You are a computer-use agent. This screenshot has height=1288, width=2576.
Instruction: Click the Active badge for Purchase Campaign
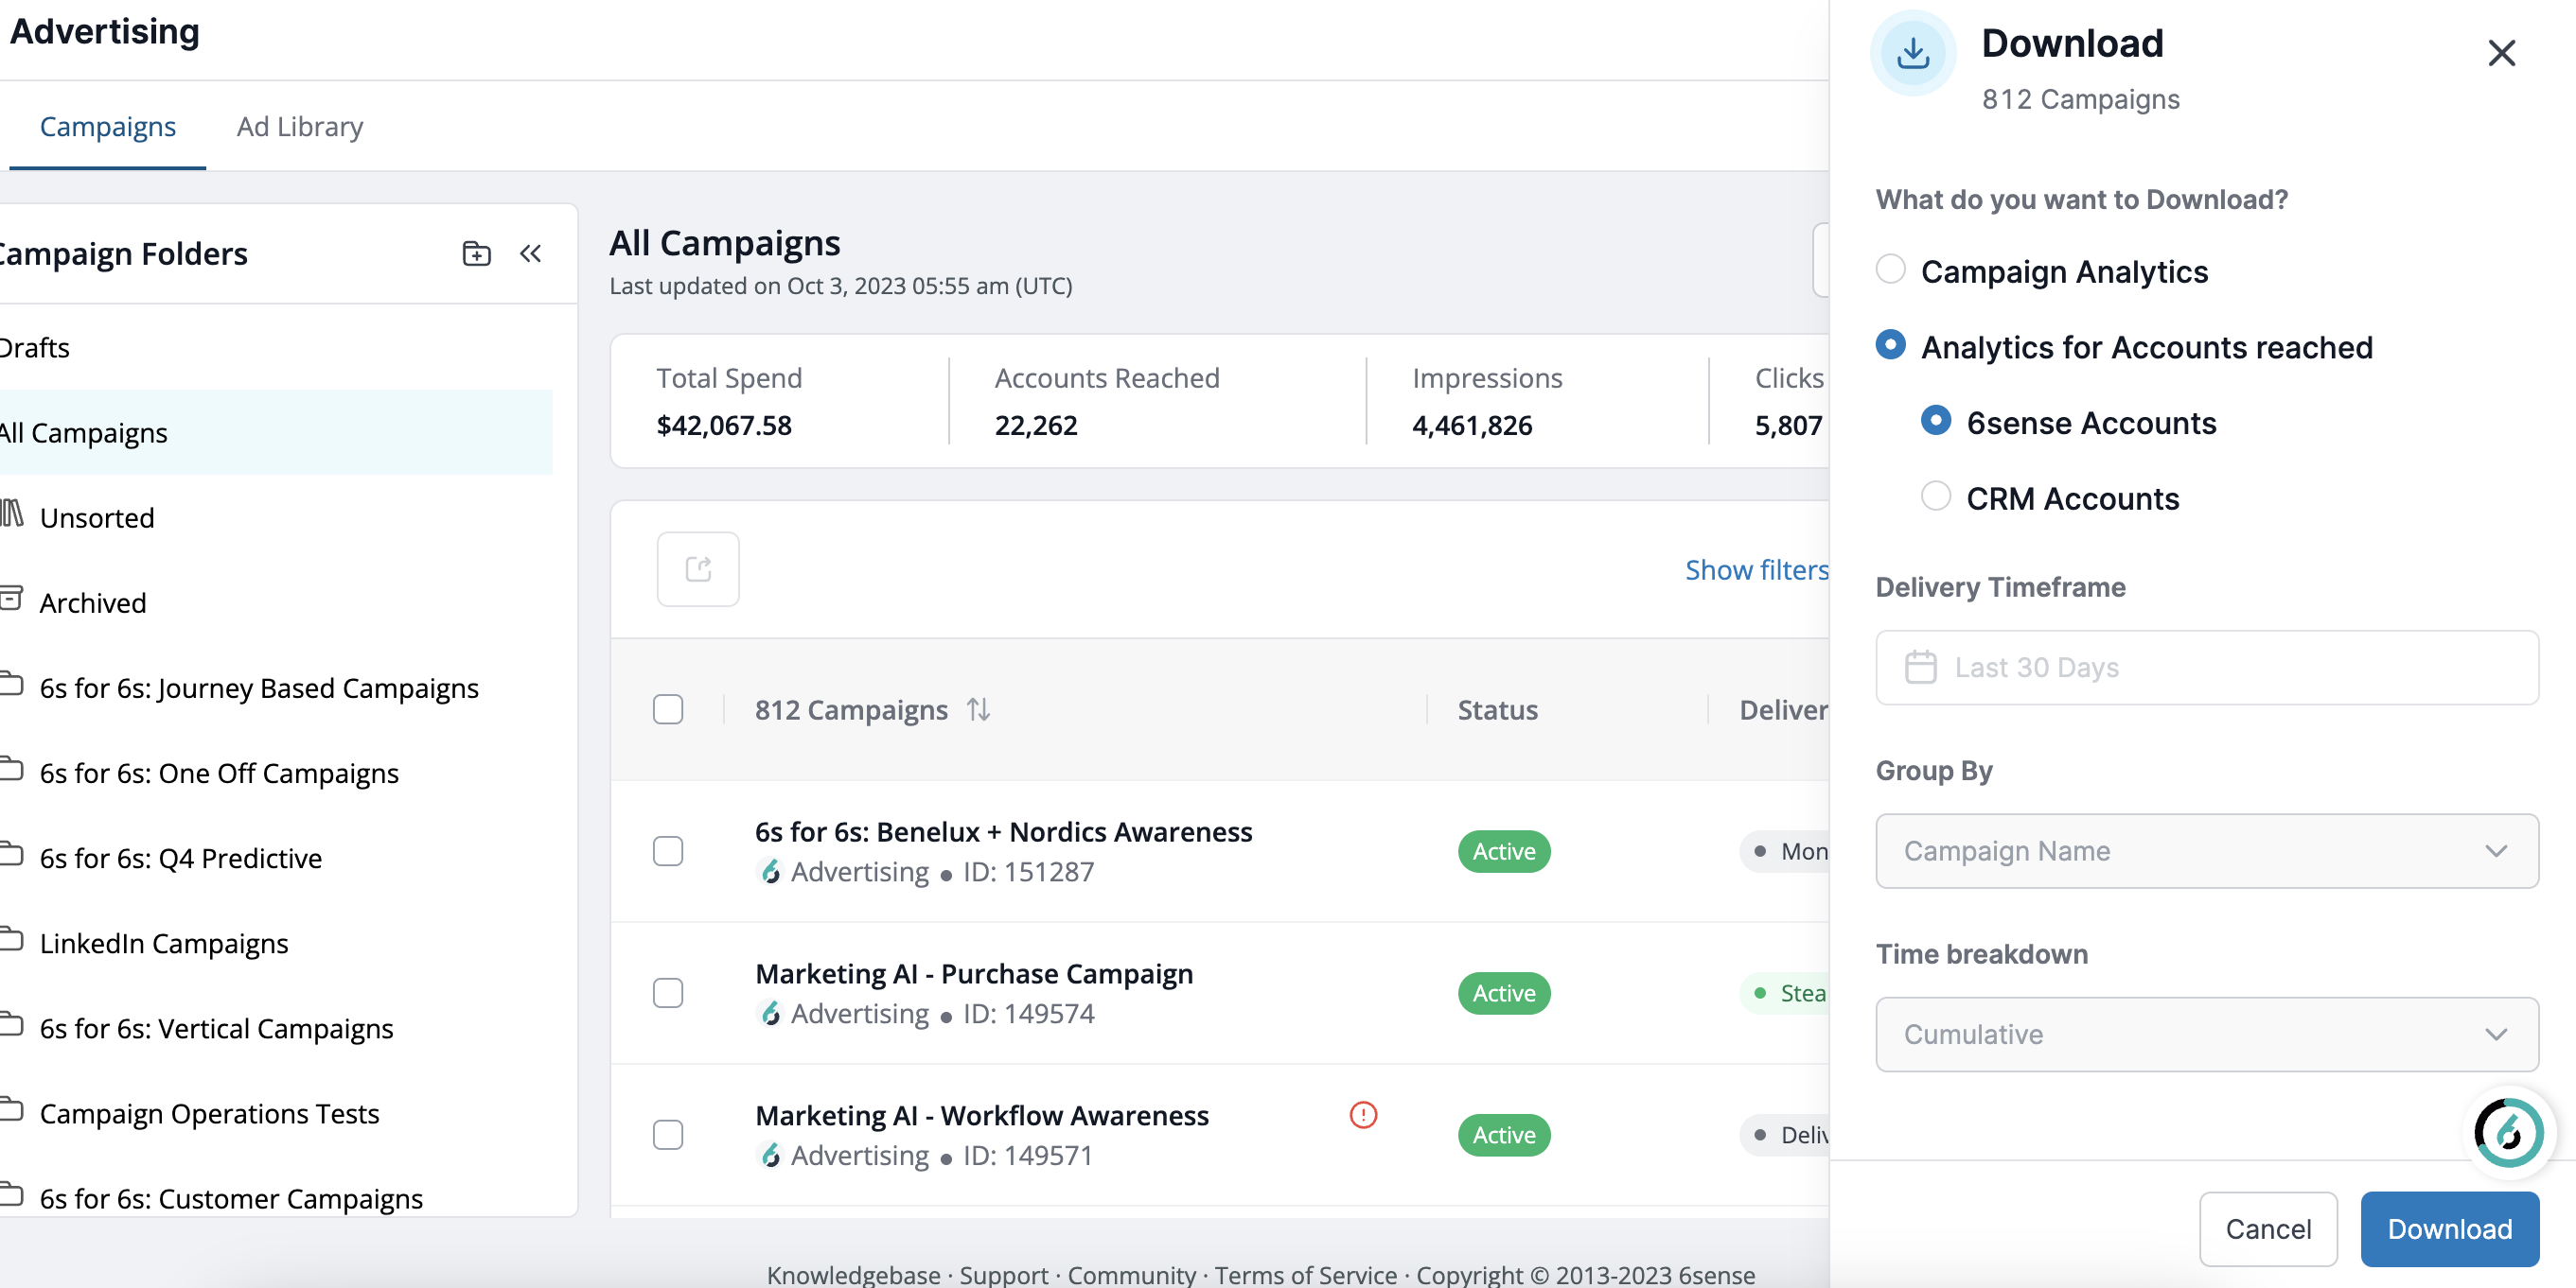[x=1504, y=993]
